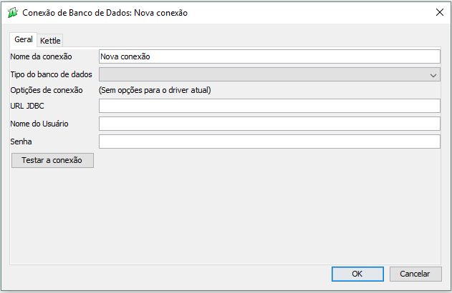Click the Cancelar button
The width and height of the screenshot is (452, 293).
415,274
